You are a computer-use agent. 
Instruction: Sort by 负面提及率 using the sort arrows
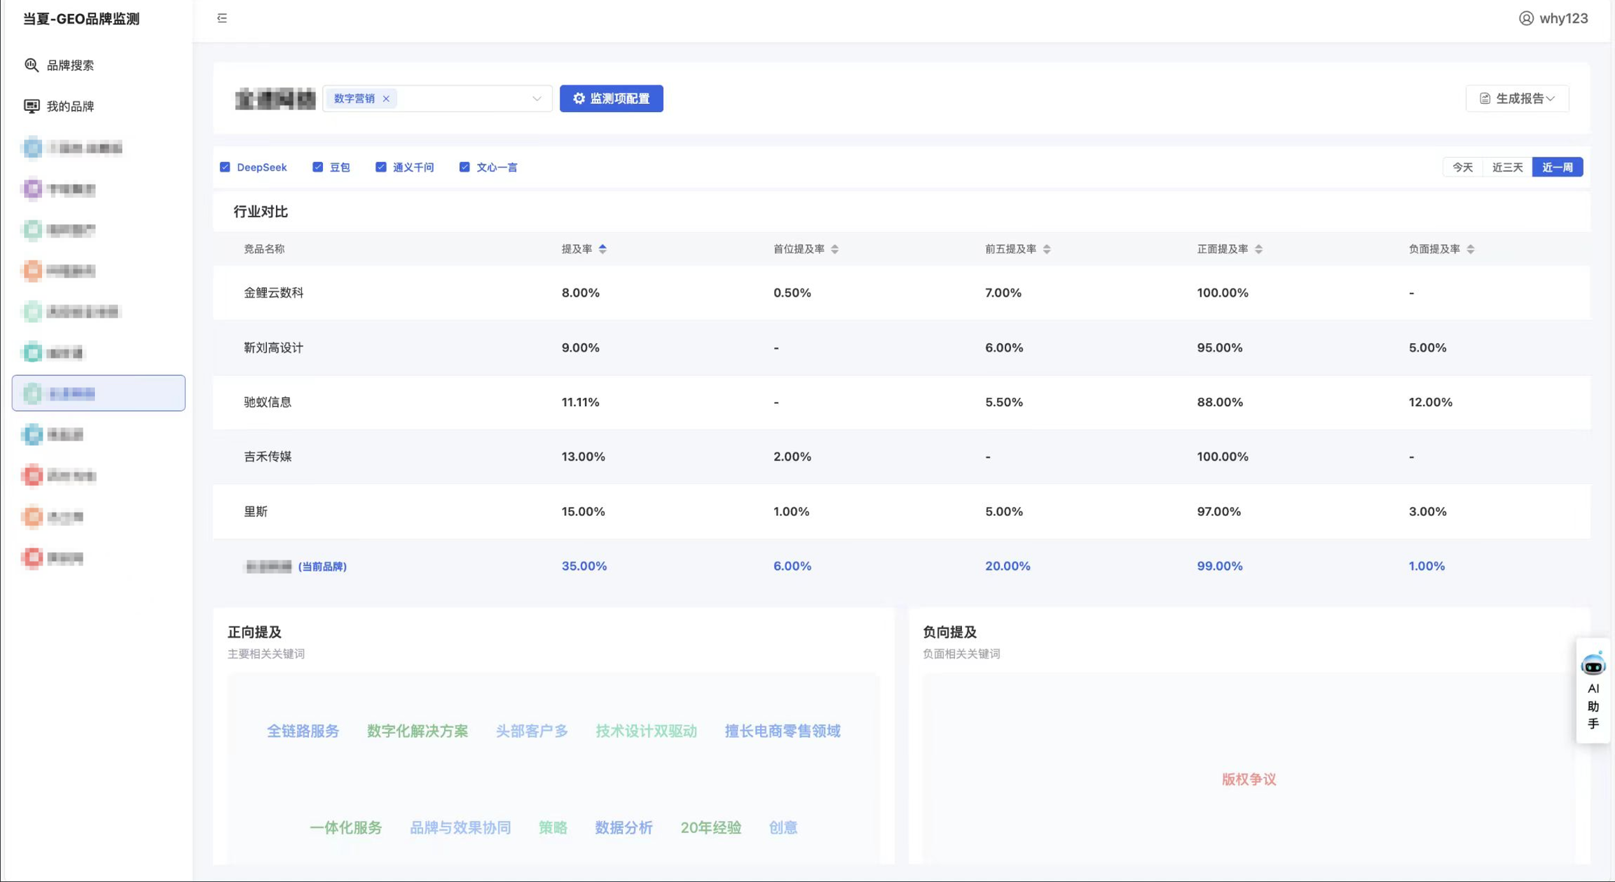pyautogui.click(x=1470, y=249)
